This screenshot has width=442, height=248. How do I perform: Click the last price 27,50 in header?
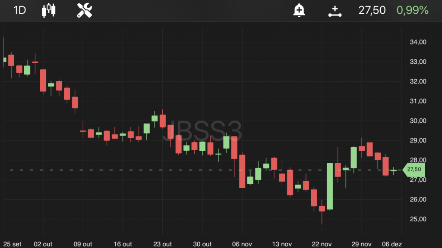[x=372, y=10]
